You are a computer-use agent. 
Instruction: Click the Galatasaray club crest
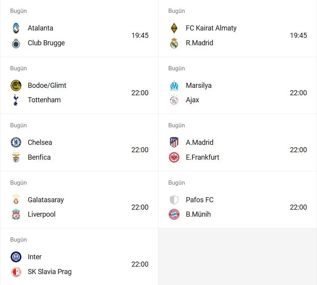tap(16, 199)
